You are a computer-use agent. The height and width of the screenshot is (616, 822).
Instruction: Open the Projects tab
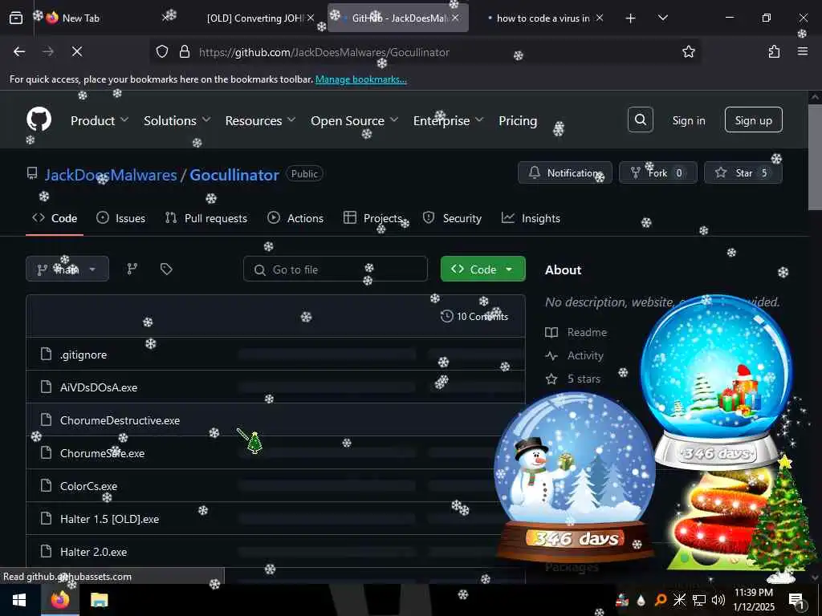point(372,218)
